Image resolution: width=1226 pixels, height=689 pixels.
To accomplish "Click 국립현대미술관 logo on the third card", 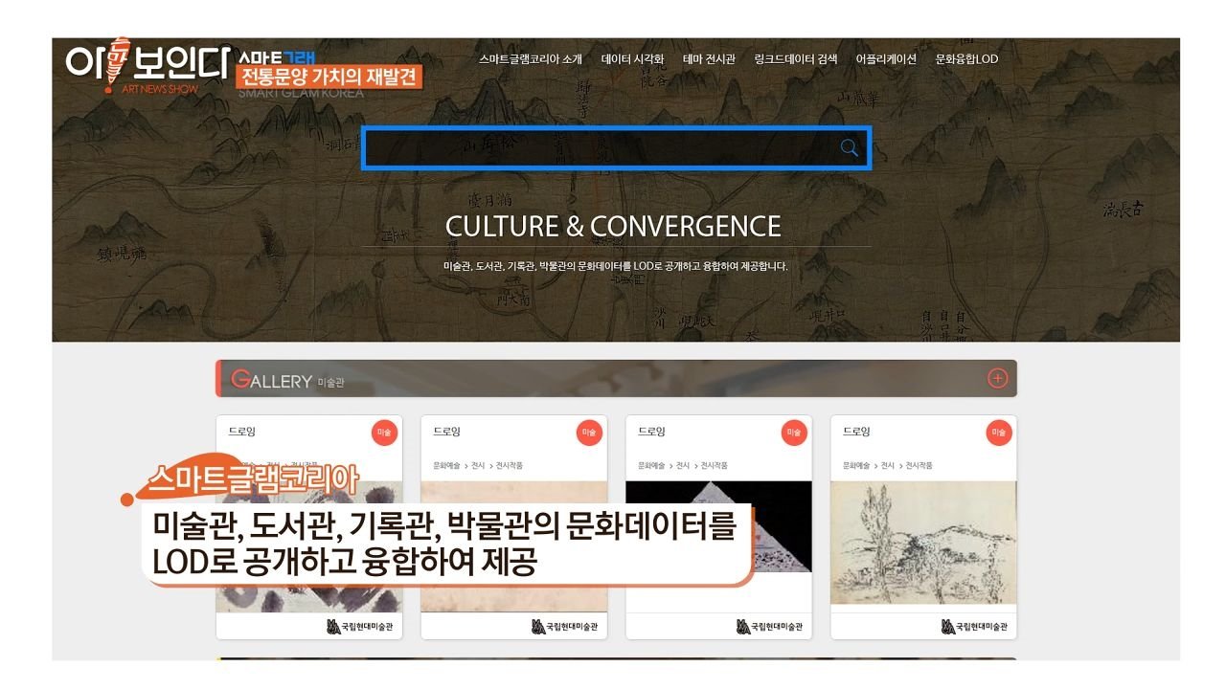I will 769,627.
